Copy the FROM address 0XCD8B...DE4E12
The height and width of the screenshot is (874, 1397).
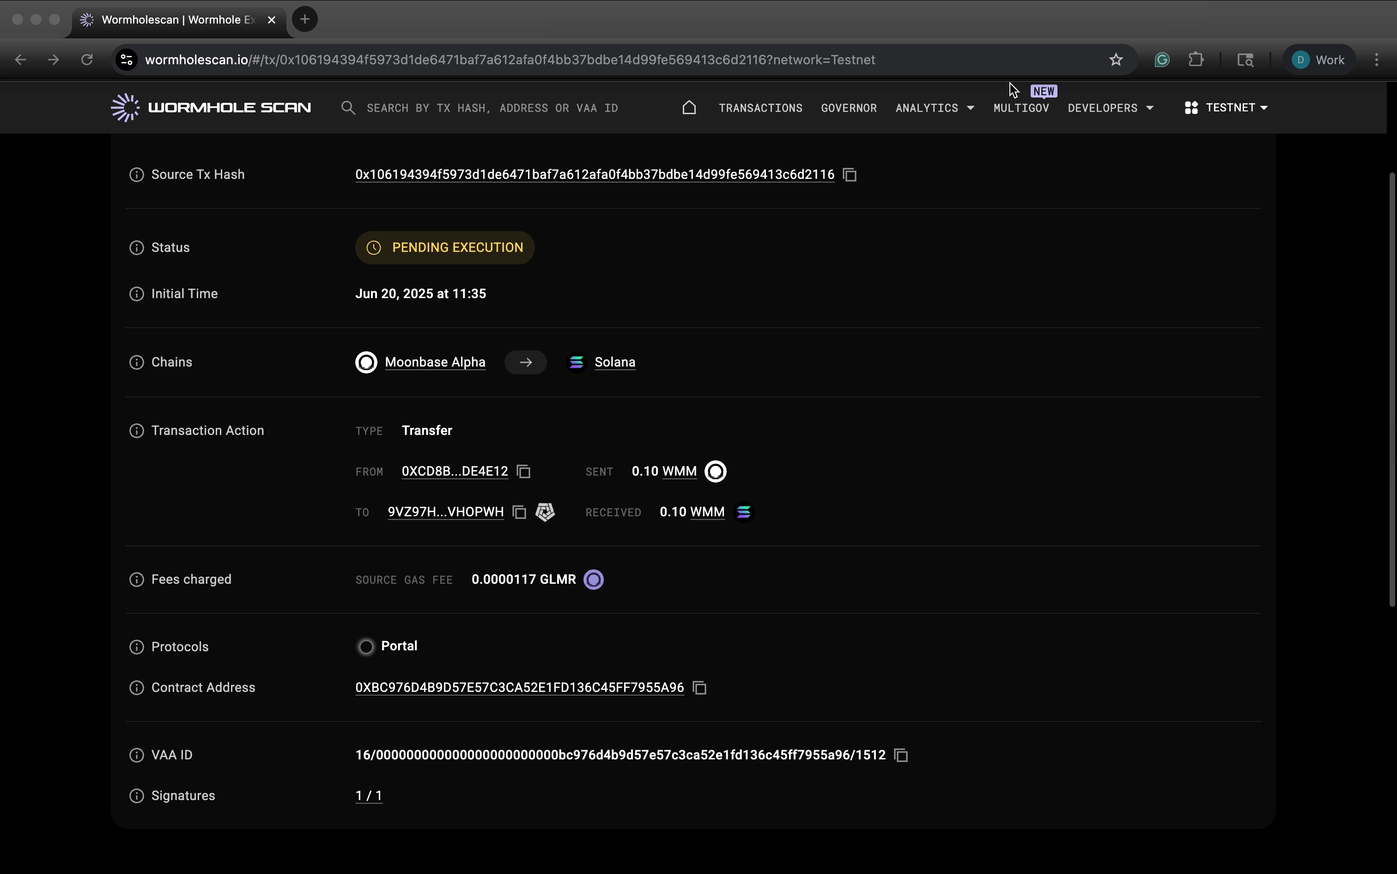[x=524, y=472]
